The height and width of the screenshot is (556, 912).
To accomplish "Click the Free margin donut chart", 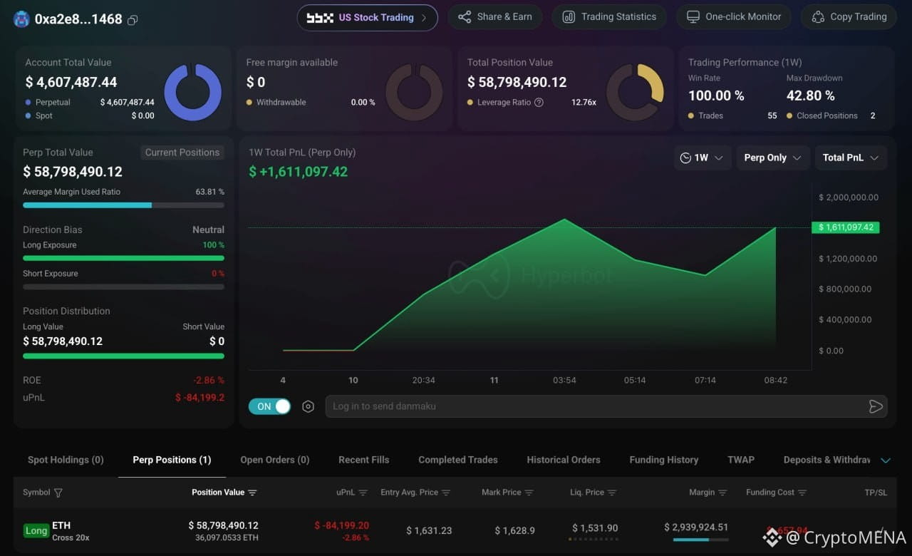I will point(414,92).
